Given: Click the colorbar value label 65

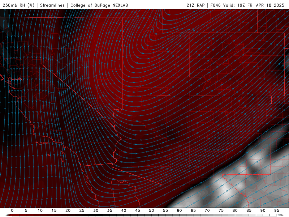Looking at the screenshot, I should tap(193, 210).
